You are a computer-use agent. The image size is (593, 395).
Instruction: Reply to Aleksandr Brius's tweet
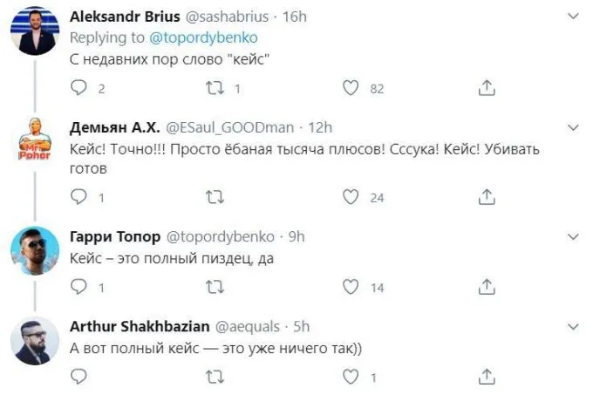tap(79, 88)
